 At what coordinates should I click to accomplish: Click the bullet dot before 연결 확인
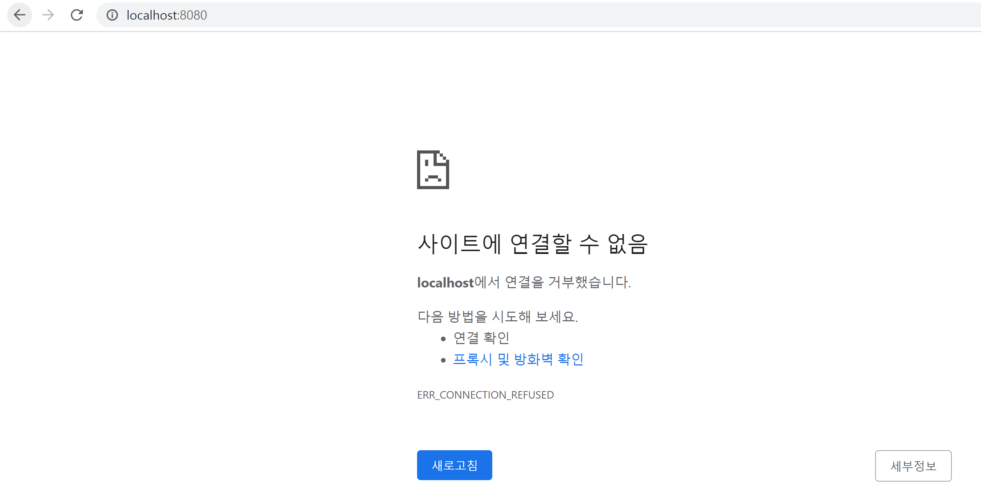pyautogui.click(x=443, y=338)
